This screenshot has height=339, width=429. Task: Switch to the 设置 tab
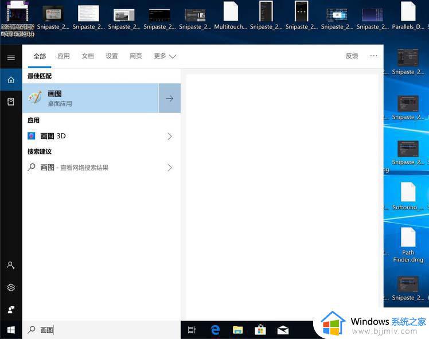pyautogui.click(x=112, y=56)
